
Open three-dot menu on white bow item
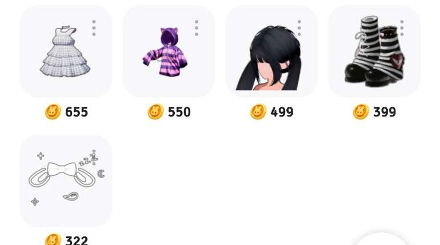tap(94, 158)
